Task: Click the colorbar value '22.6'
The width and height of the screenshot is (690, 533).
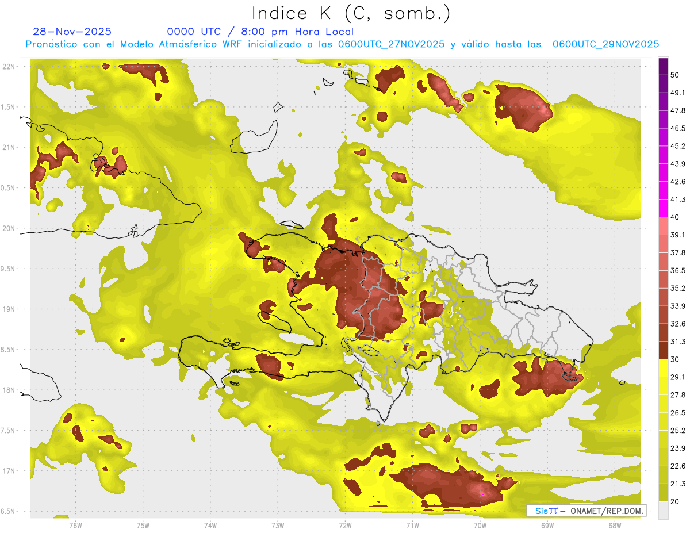Action: click(677, 466)
